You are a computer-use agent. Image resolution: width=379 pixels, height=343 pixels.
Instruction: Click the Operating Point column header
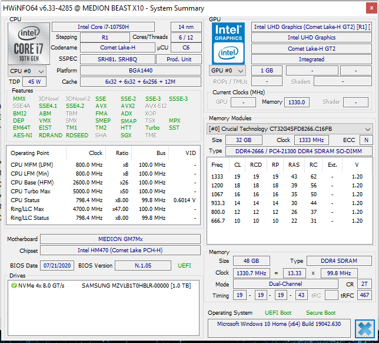tap(36, 153)
